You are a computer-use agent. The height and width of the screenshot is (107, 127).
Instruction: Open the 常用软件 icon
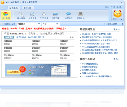[x=81, y=16]
